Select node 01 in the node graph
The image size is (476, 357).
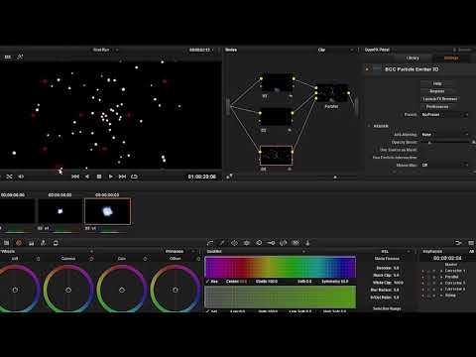[x=277, y=83]
